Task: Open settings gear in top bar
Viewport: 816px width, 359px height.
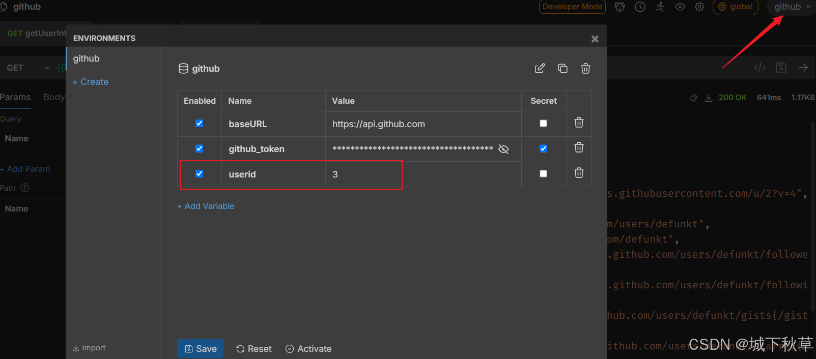Action: [699, 7]
